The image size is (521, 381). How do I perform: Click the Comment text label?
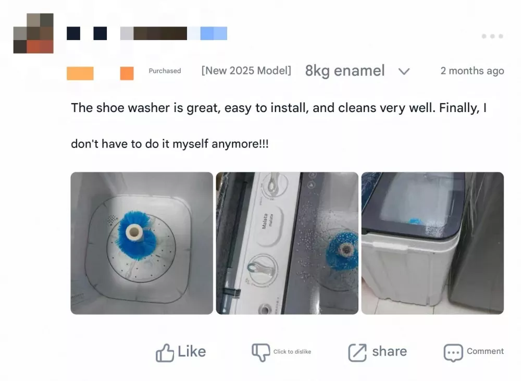pyautogui.click(x=485, y=351)
